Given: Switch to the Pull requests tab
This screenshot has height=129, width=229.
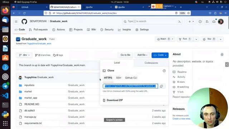Looking at the screenshot, I should coord(38,29).
